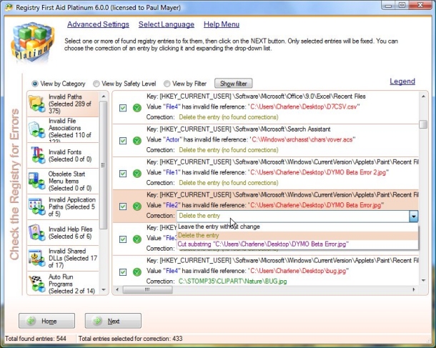436x348 pixels.
Task: Select the Obsolete Start Menu Items icon
Action: (x=36, y=181)
